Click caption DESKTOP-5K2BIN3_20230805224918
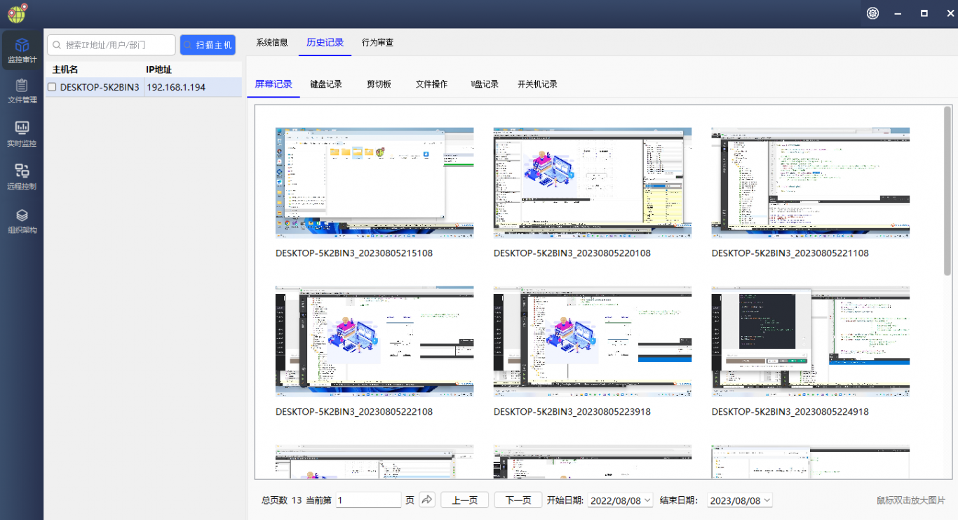 [x=790, y=412]
